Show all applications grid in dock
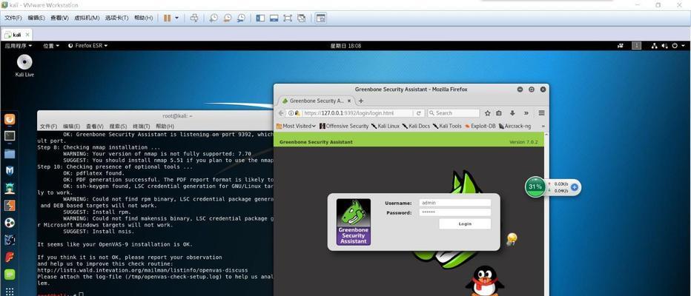The image size is (691, 296). (x=10, y=291)
